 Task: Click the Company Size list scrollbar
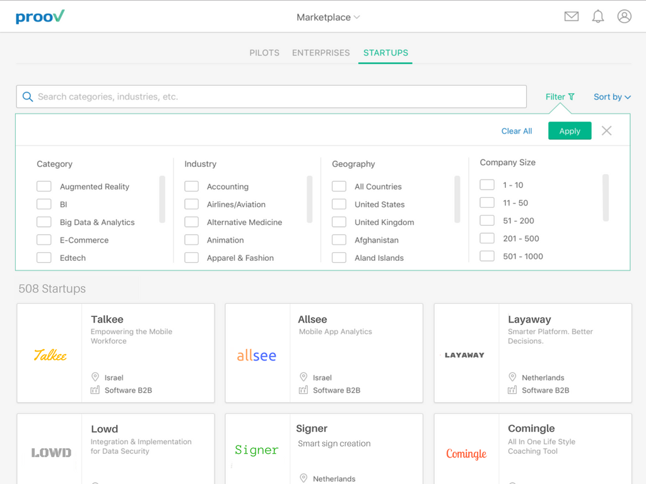coord(606,197)
